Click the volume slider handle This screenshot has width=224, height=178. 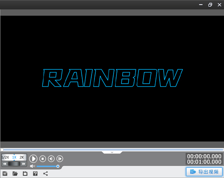58,166
